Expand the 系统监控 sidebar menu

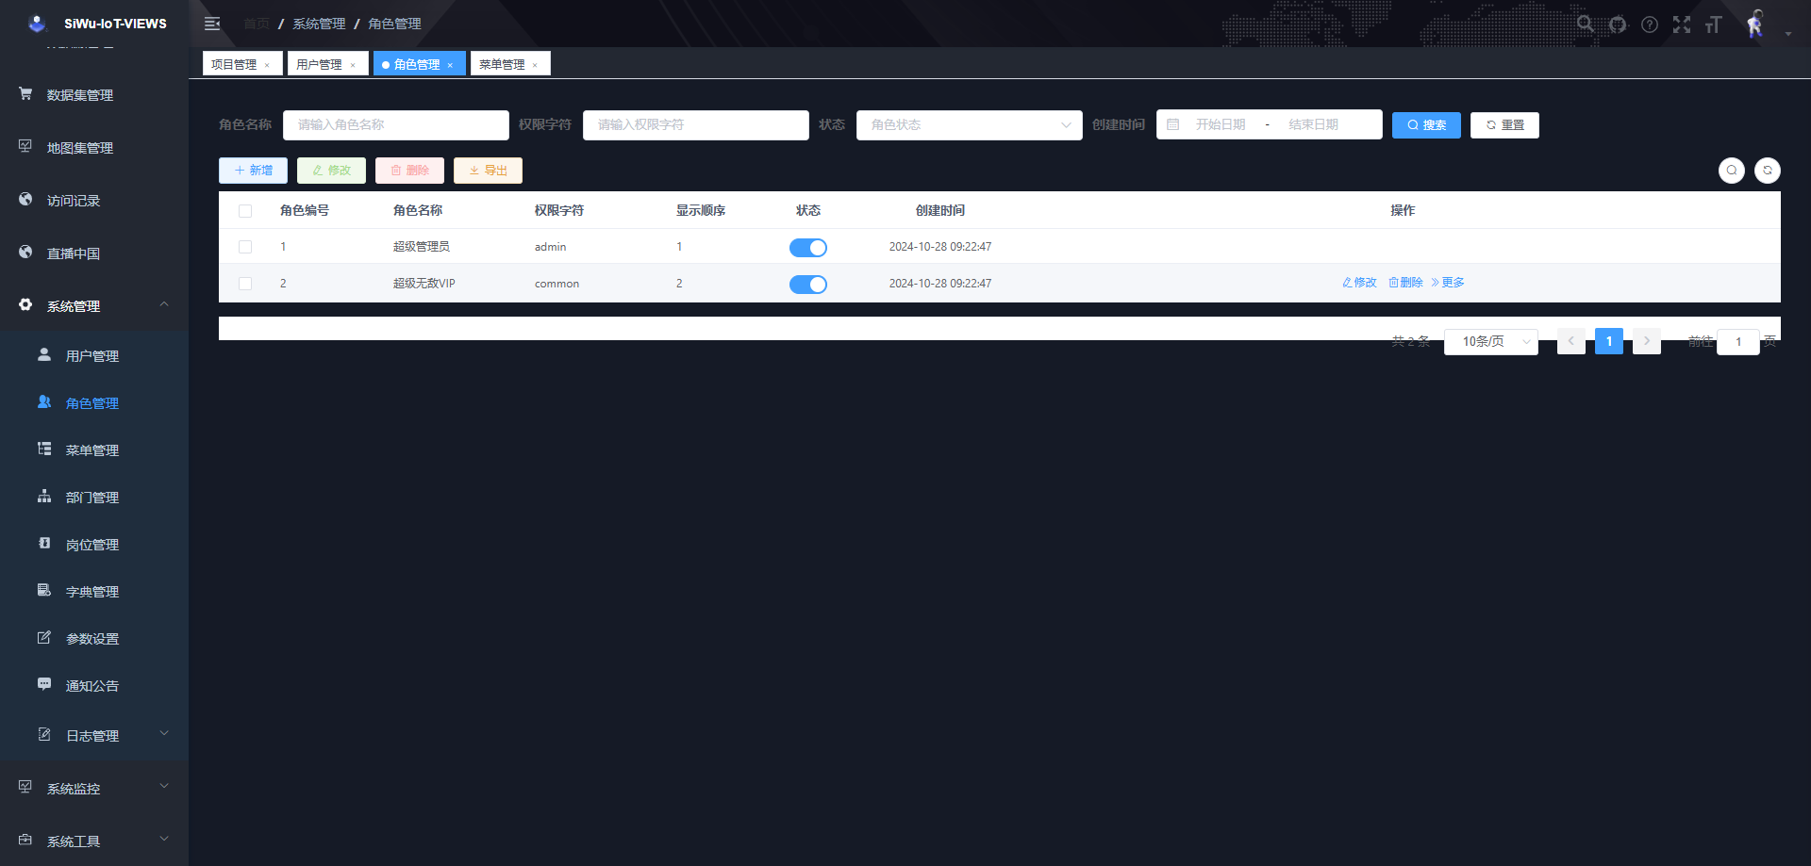pyautogui.click(x=94, y=789)
